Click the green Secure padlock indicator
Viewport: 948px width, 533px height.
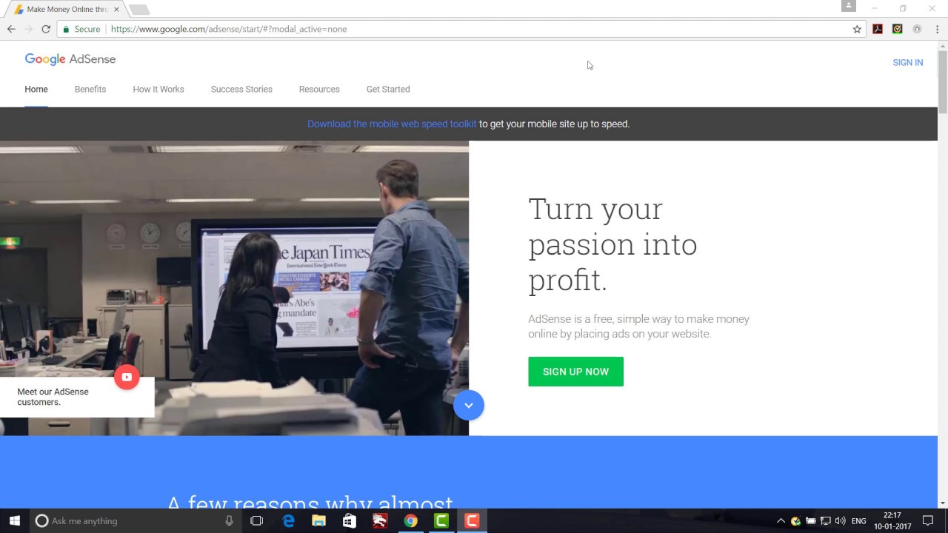81,29
